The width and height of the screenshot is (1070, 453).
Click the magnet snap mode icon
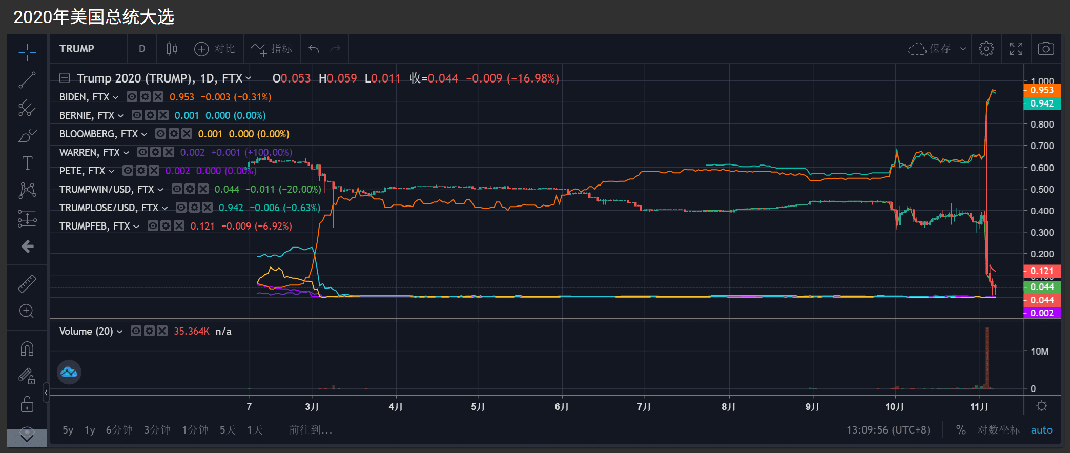click(x=27, y=349)
